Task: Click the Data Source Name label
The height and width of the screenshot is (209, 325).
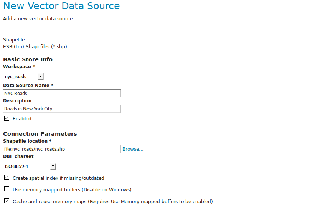Action: 28,85
